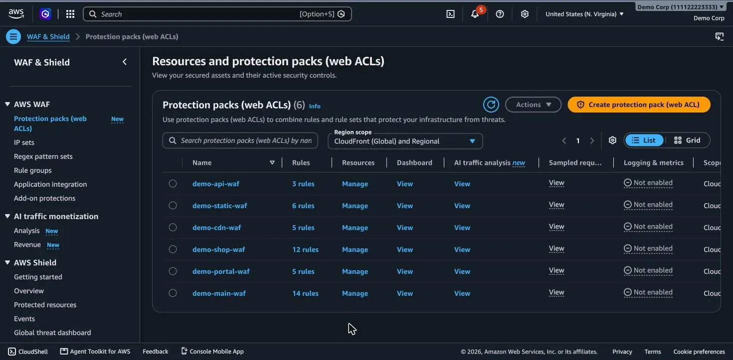
Task: Switch to List view
Action: pyautogui.click(x=644, y=140)
